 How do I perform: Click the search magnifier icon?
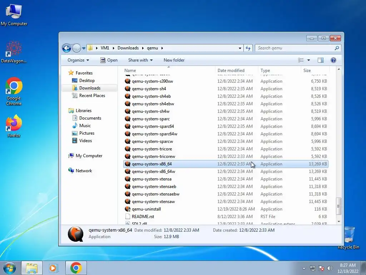[337, 48]
